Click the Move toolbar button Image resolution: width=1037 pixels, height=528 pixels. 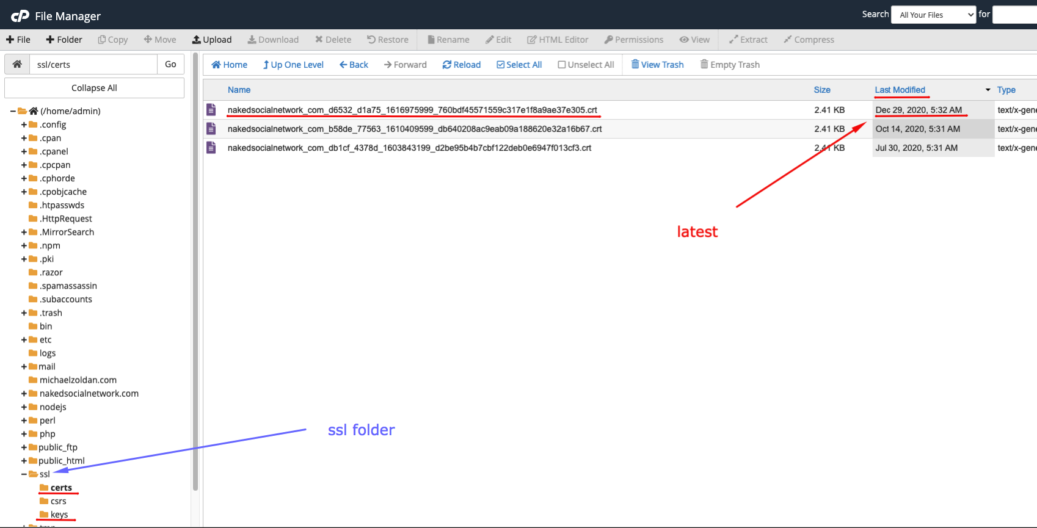tap(160, 40)
